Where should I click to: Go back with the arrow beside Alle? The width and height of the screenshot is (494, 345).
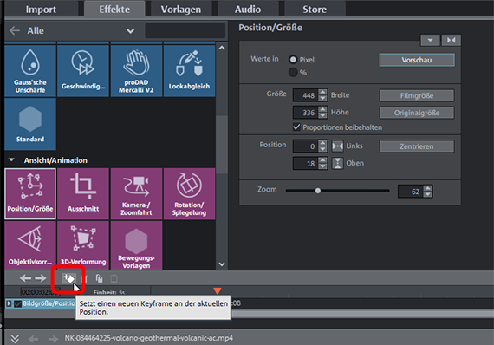[15, 30]
